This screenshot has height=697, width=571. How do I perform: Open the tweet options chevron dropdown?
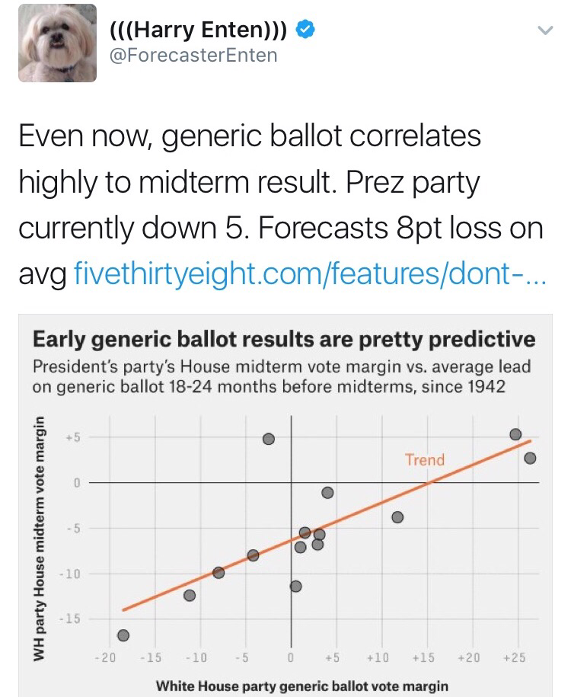544,31
